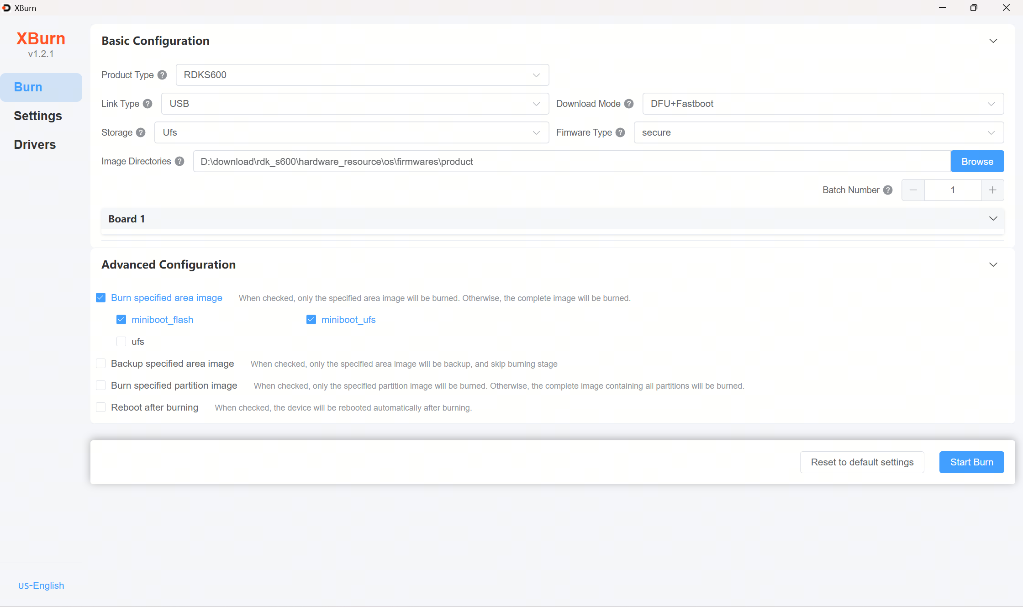Uncheck Burn specified area image
1023x607 pixels.
click(101, 298)
